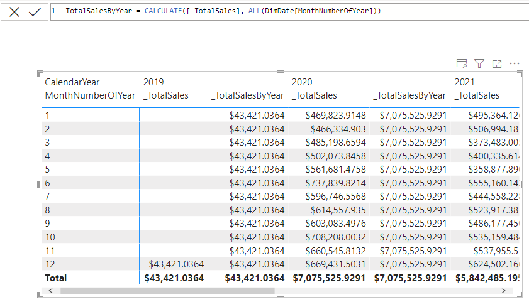Click cell $669,431.5031
Viewport: 529px width, 302px height.
click(336, 264)
